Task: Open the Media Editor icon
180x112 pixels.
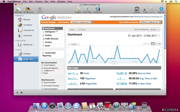Action: pos(87,10)
